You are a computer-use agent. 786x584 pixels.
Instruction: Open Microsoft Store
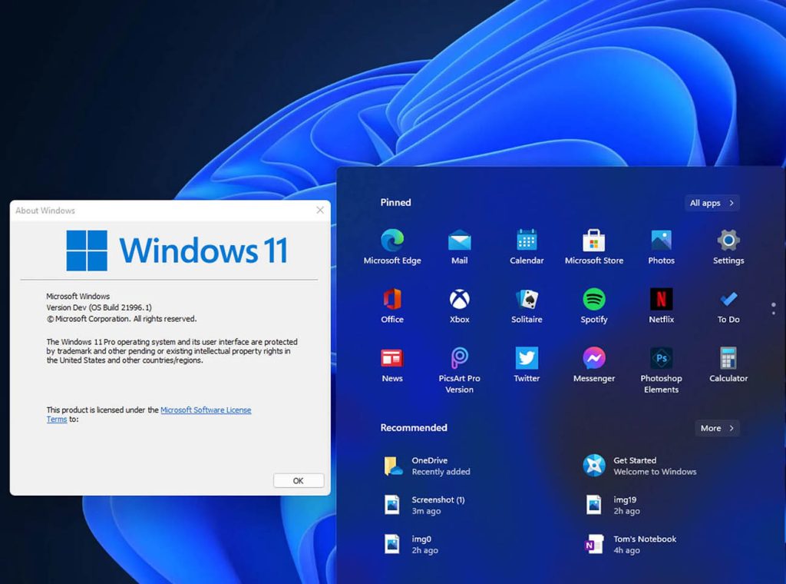point(594,247)
